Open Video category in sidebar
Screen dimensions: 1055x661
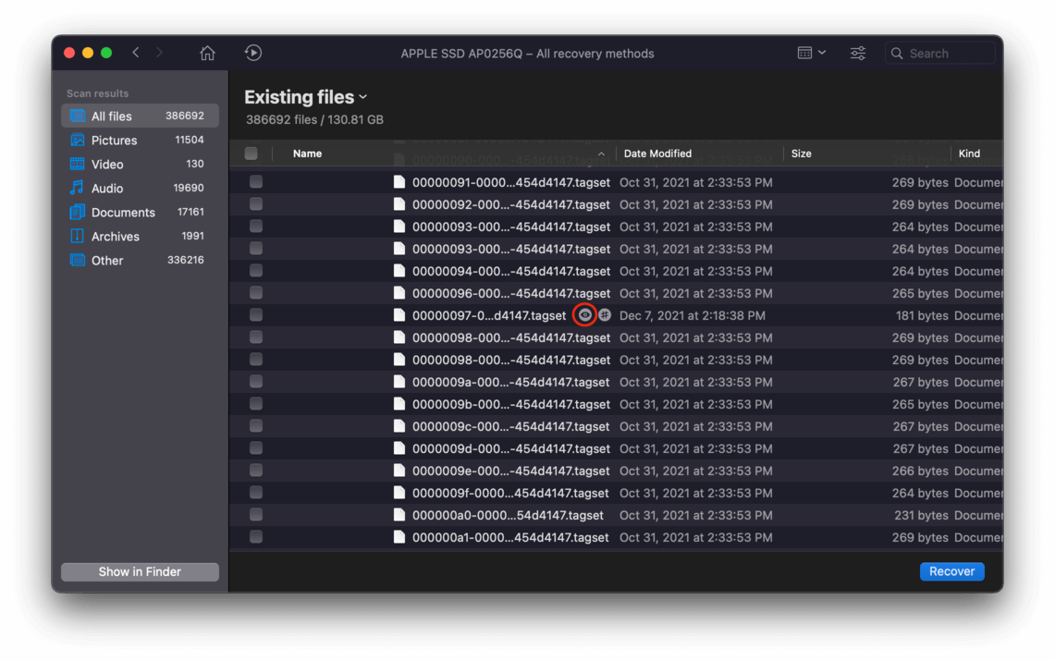140,164
